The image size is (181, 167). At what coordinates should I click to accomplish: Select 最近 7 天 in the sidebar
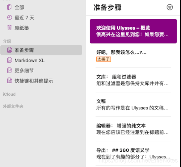click(24, 18)
